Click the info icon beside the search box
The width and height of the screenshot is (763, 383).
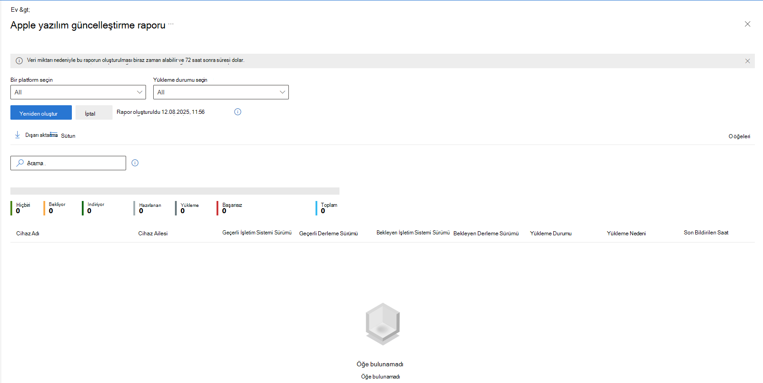[x=135, y=163]
